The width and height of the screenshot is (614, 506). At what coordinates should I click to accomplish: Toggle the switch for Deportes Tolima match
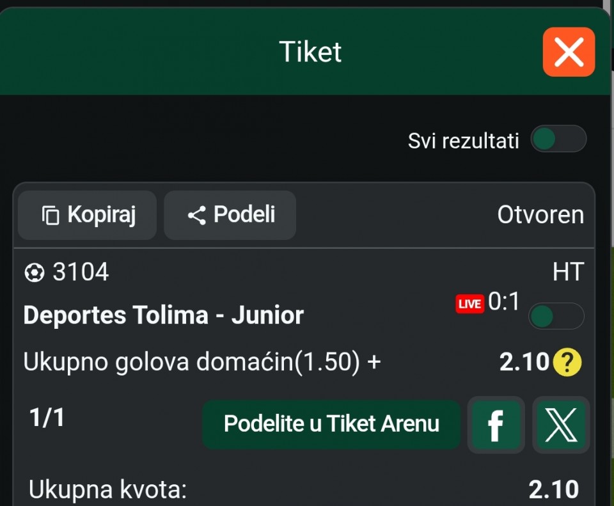pos(556,316)
